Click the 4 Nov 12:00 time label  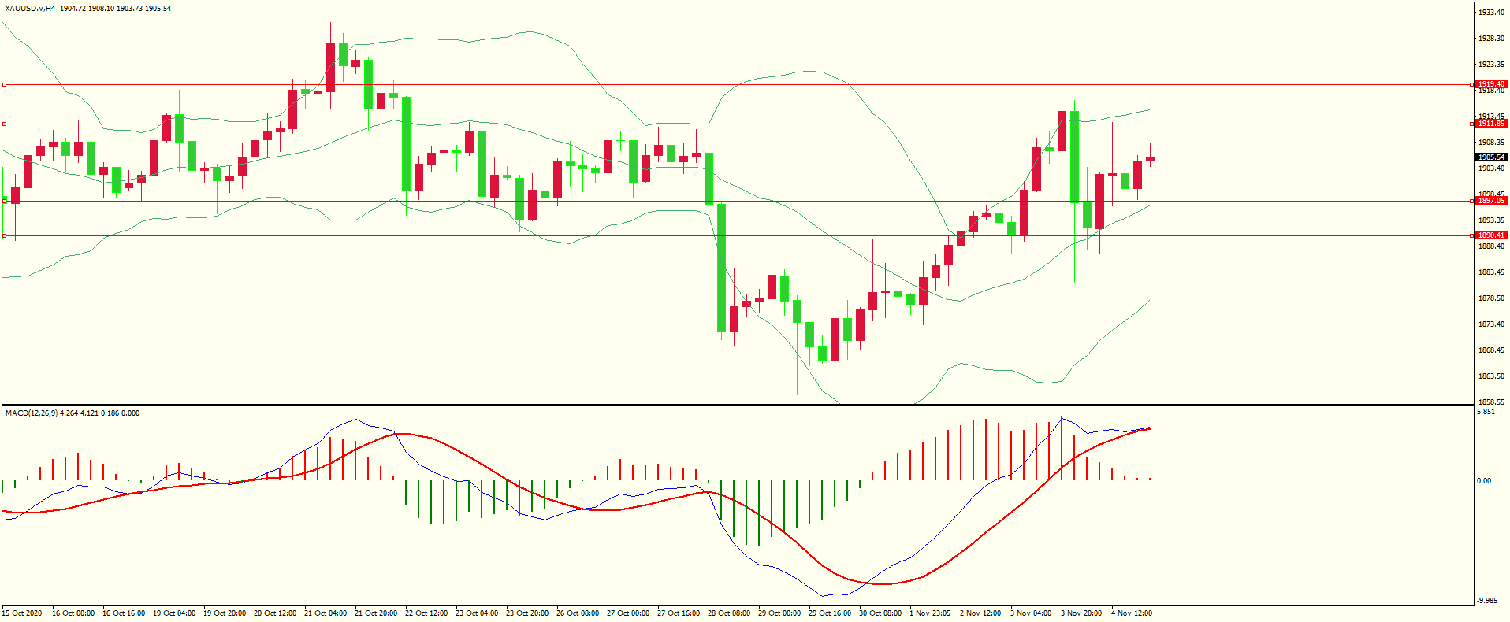[1132, 613]
